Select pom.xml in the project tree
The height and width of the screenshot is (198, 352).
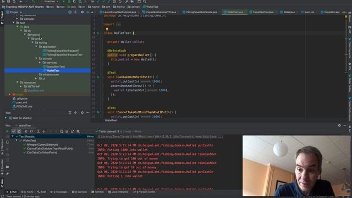21,103
